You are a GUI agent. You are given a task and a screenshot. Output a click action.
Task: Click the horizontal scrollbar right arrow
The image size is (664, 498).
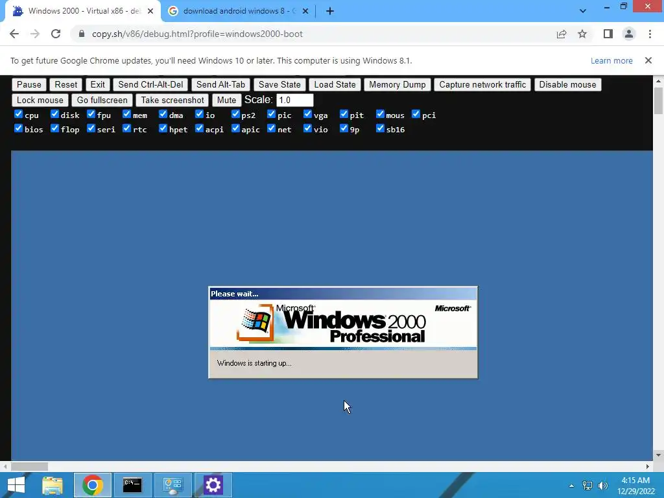click(648, 466)
